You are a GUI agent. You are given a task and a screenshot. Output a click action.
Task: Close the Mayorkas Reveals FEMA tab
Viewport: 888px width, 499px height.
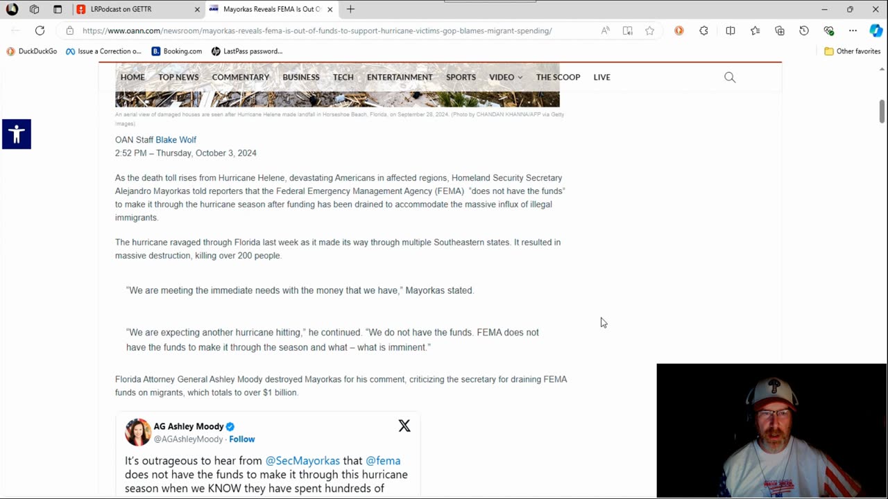click(x=330, y=9)
